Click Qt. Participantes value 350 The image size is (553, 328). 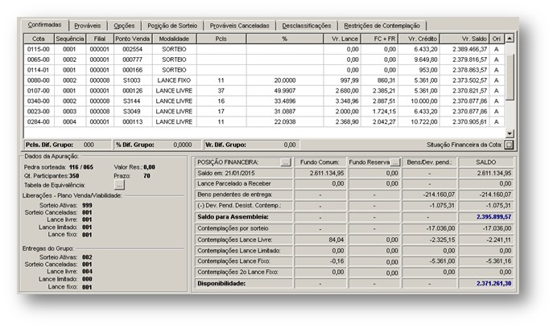pyautogui.click(x=74, y=176)
